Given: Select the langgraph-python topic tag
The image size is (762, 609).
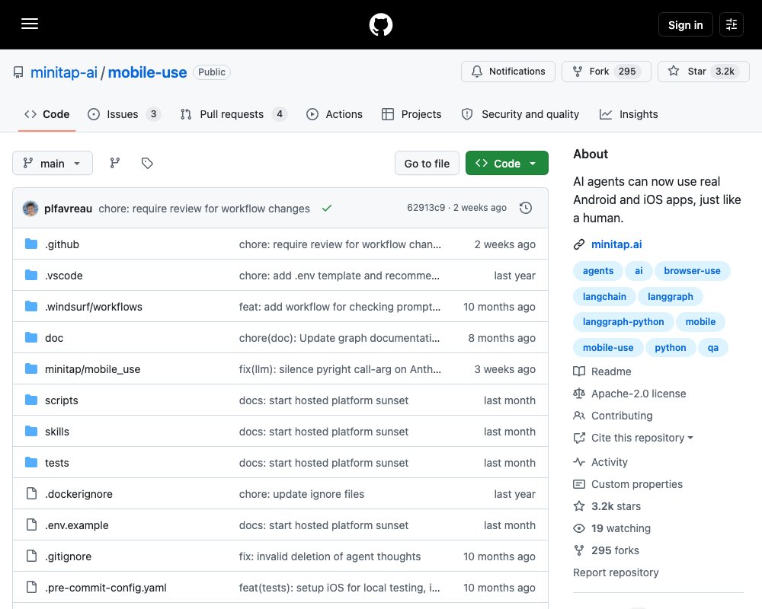Looking at the screenshot, I should coord(623,321).
